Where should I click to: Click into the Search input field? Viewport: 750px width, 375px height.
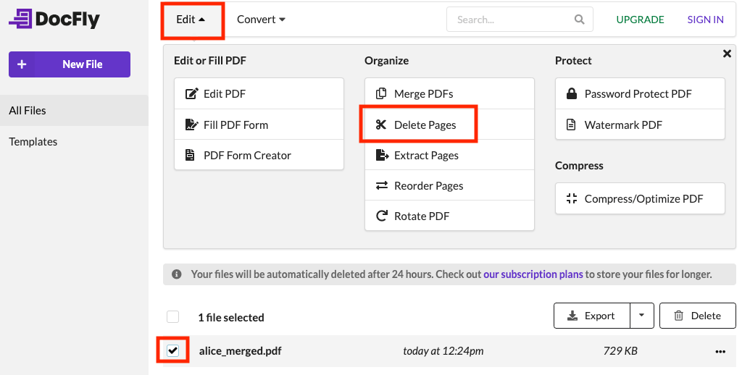pos(511,20)
